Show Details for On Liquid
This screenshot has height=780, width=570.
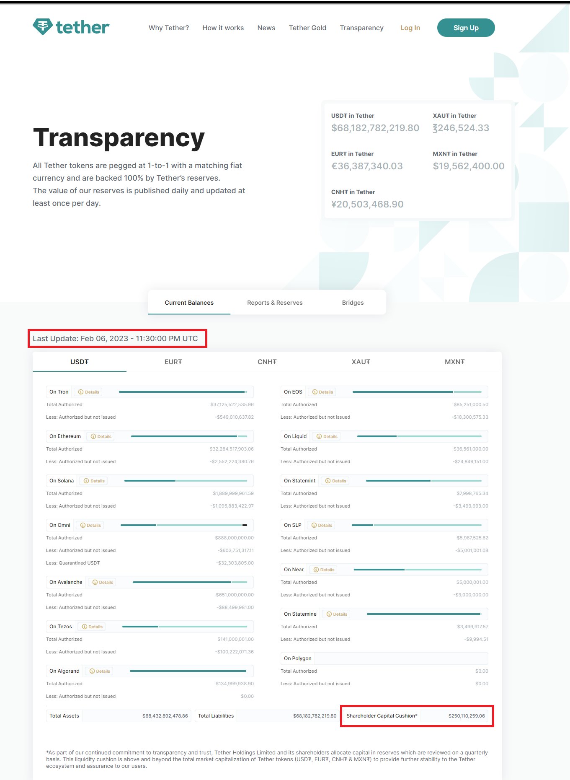coord(327,436)
